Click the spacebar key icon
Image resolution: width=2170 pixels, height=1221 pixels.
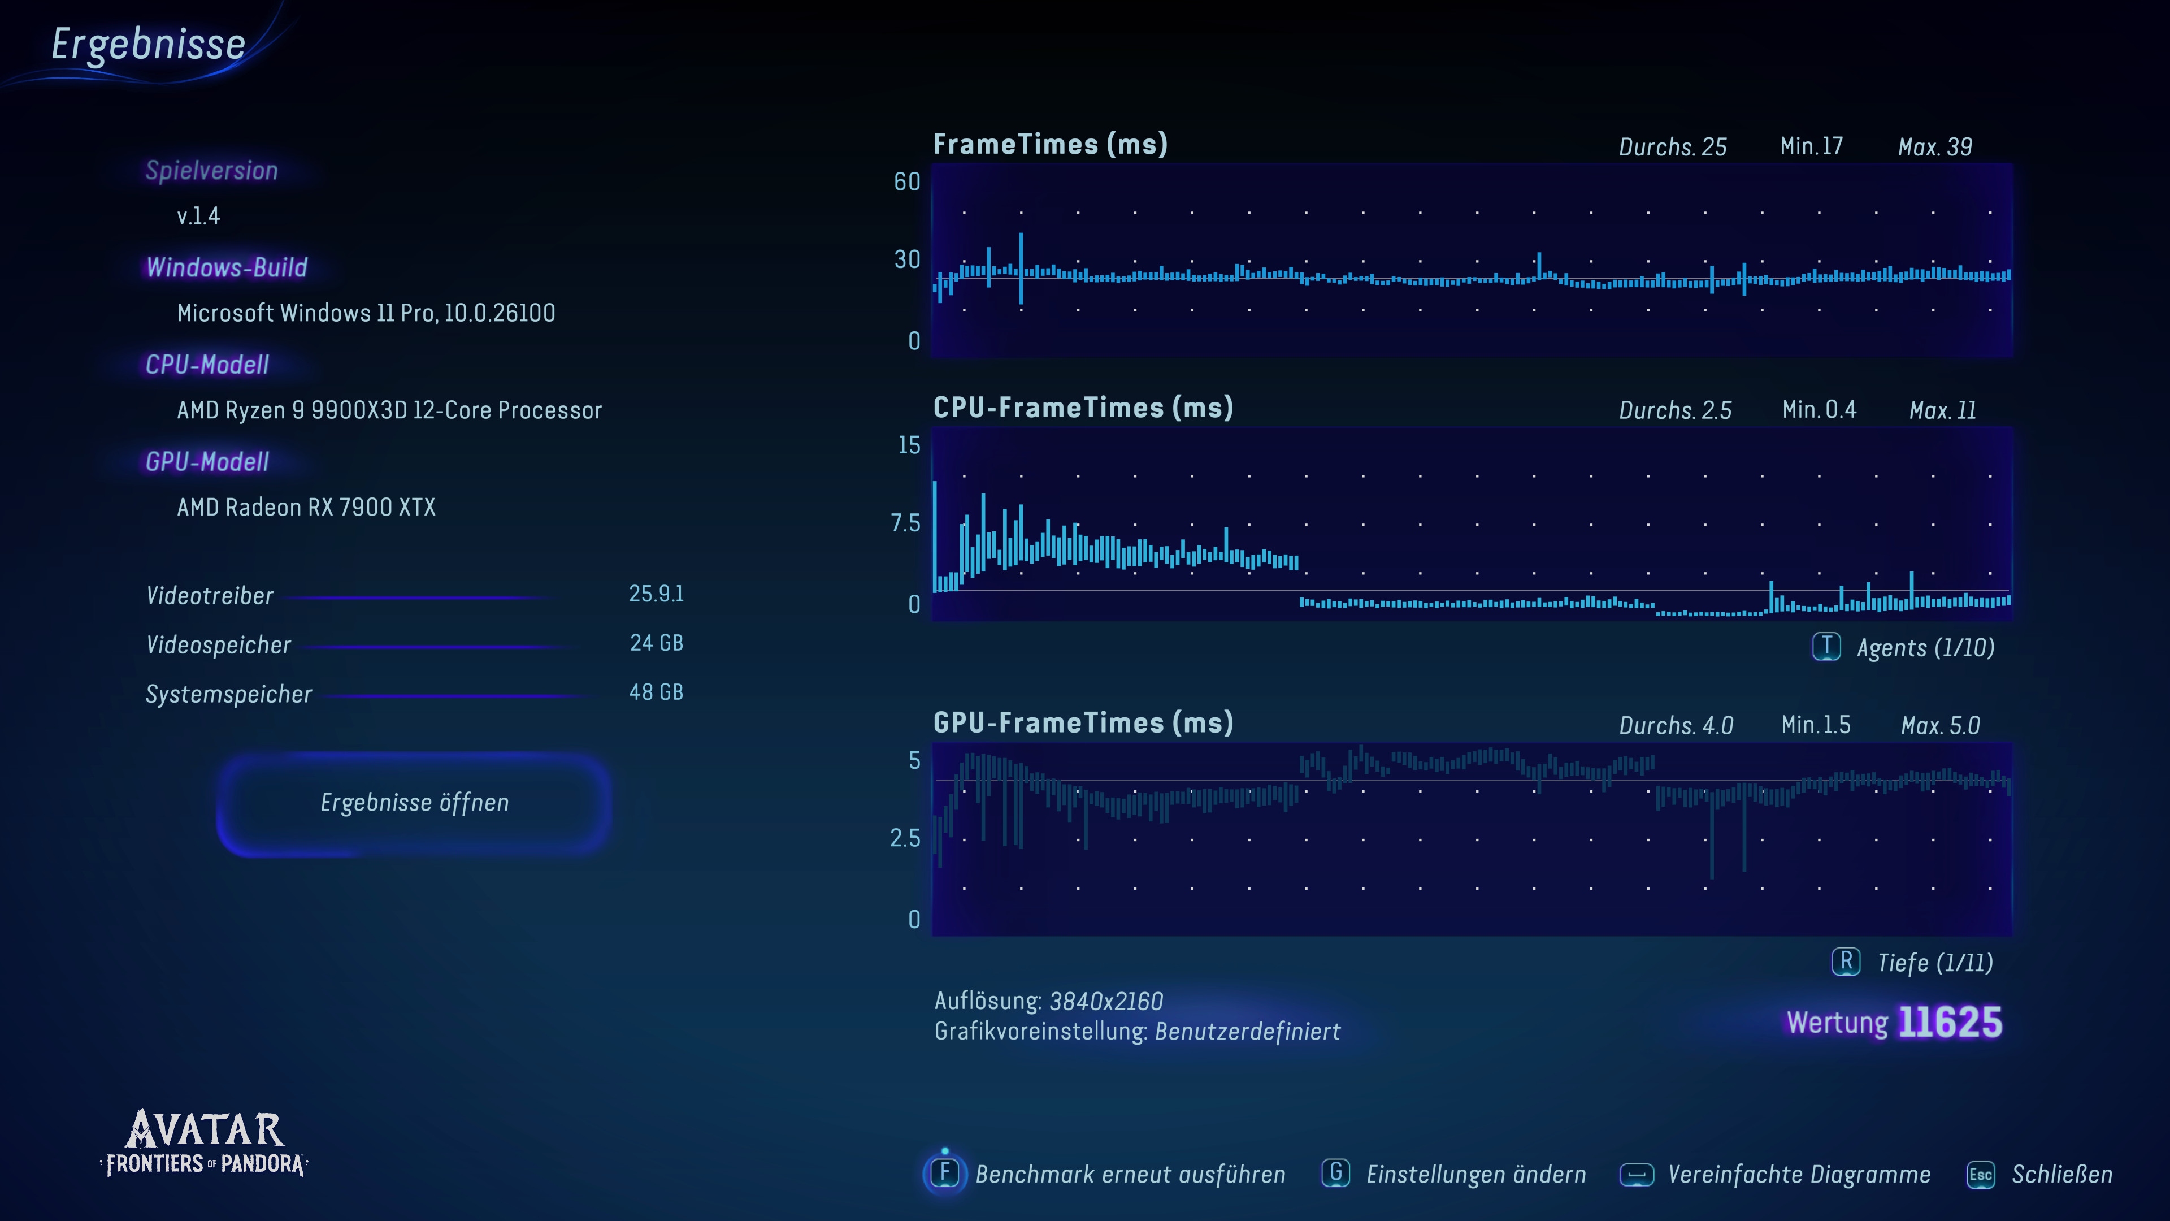tap(1636, 1174)
